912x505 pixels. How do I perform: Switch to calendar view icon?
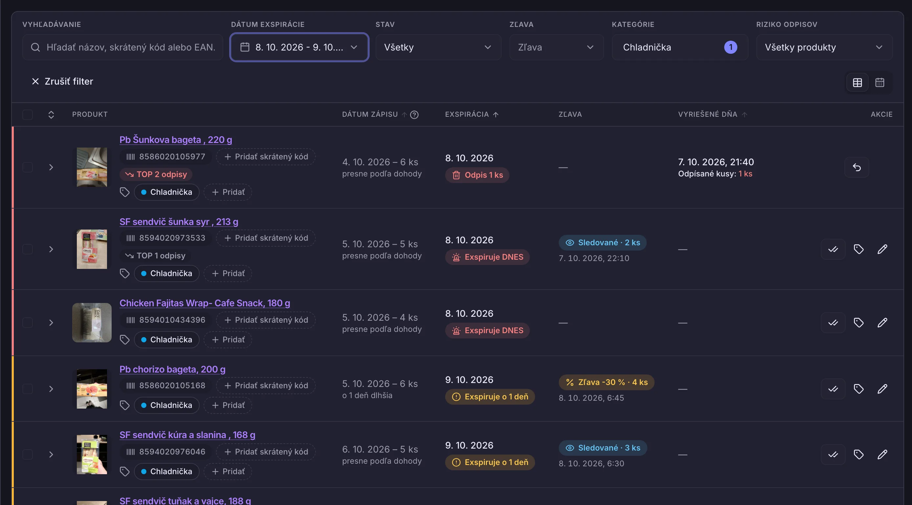(x=879, y=82)
